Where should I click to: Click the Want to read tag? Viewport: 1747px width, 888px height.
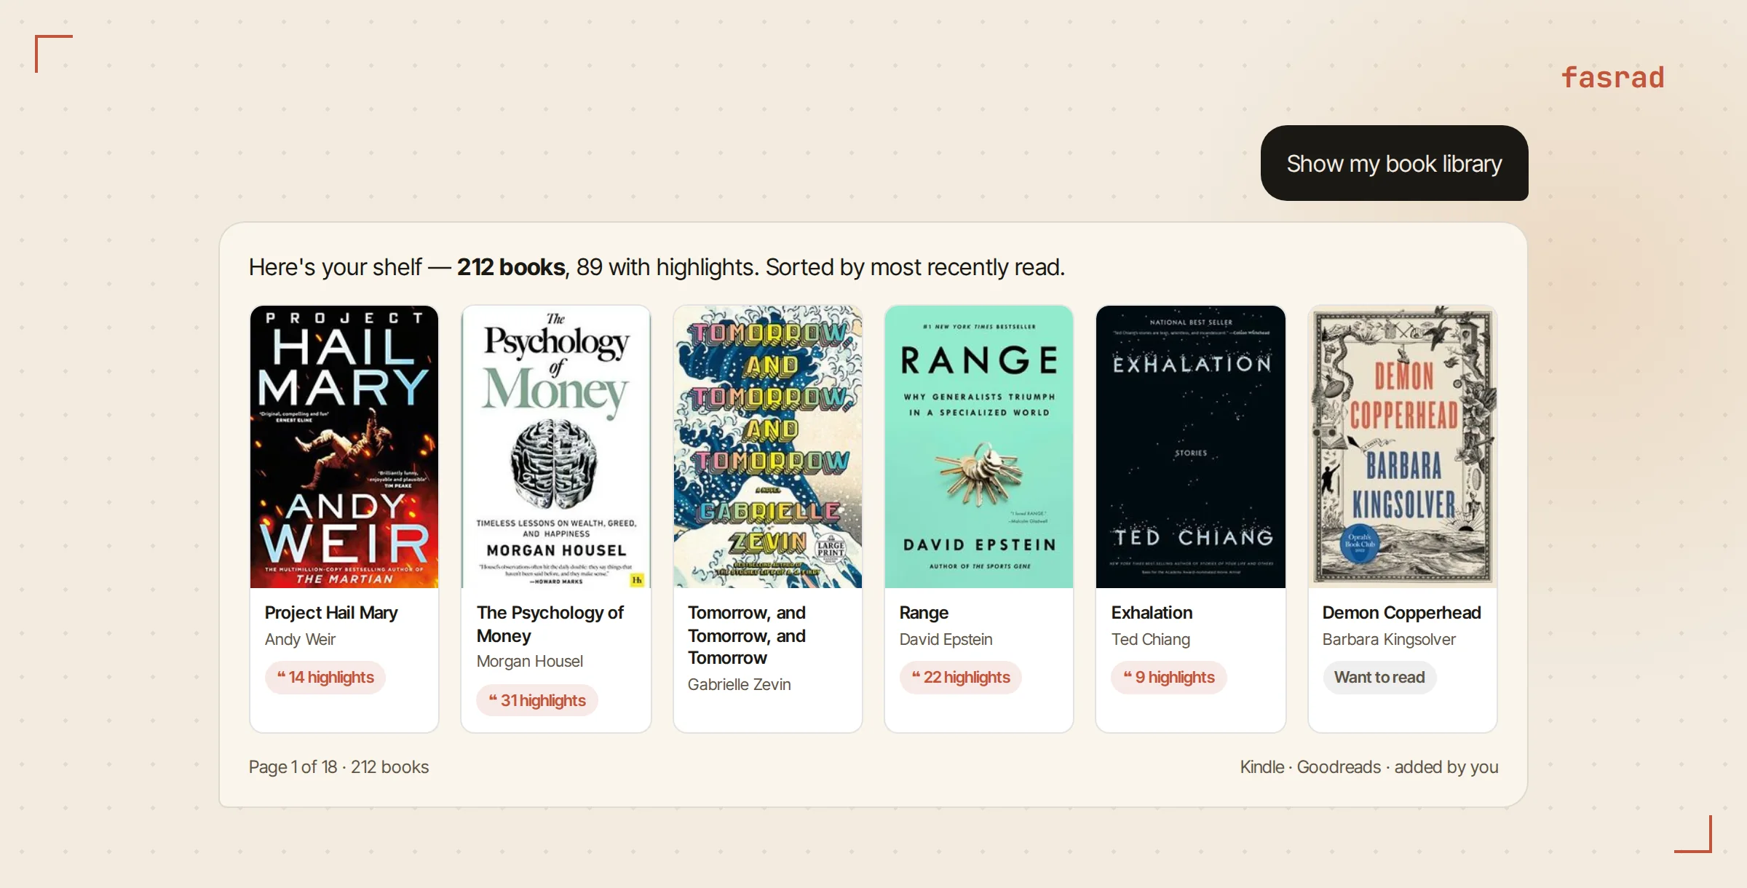point(1379,678)
